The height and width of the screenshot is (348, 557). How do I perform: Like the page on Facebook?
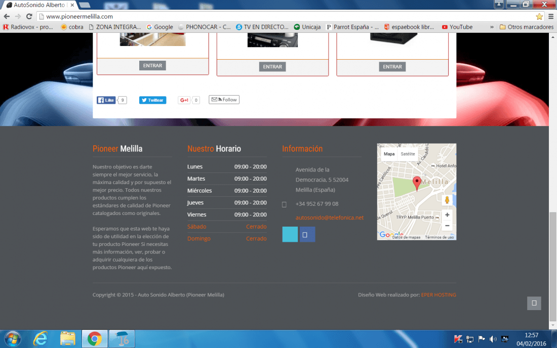(x=106, y=100)
